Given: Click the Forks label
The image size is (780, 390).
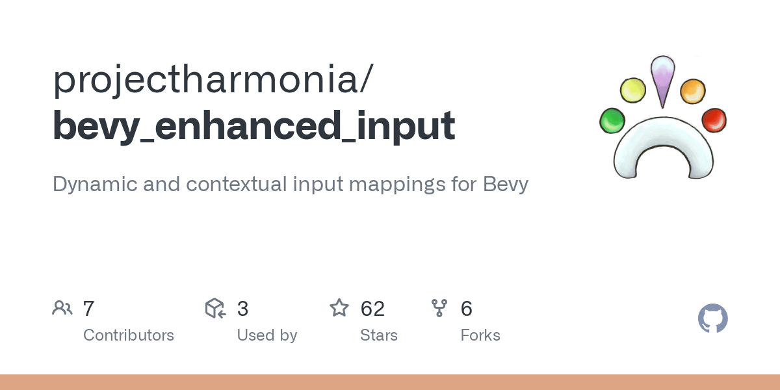Looking at the screenshot, I should click(x=480, y=335).
